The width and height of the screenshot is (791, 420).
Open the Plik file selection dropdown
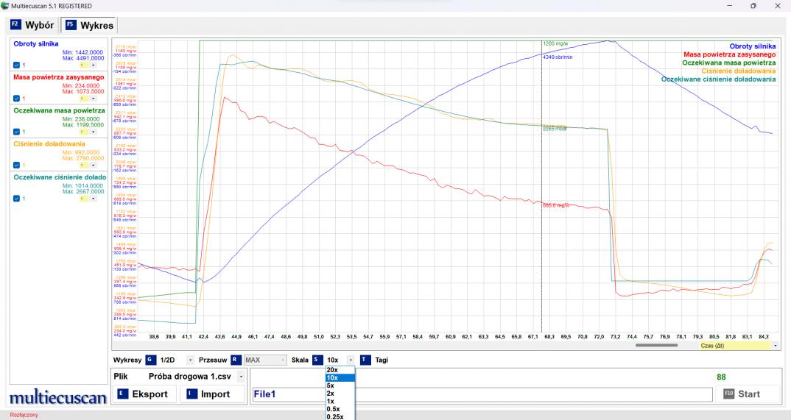(241, 376)
